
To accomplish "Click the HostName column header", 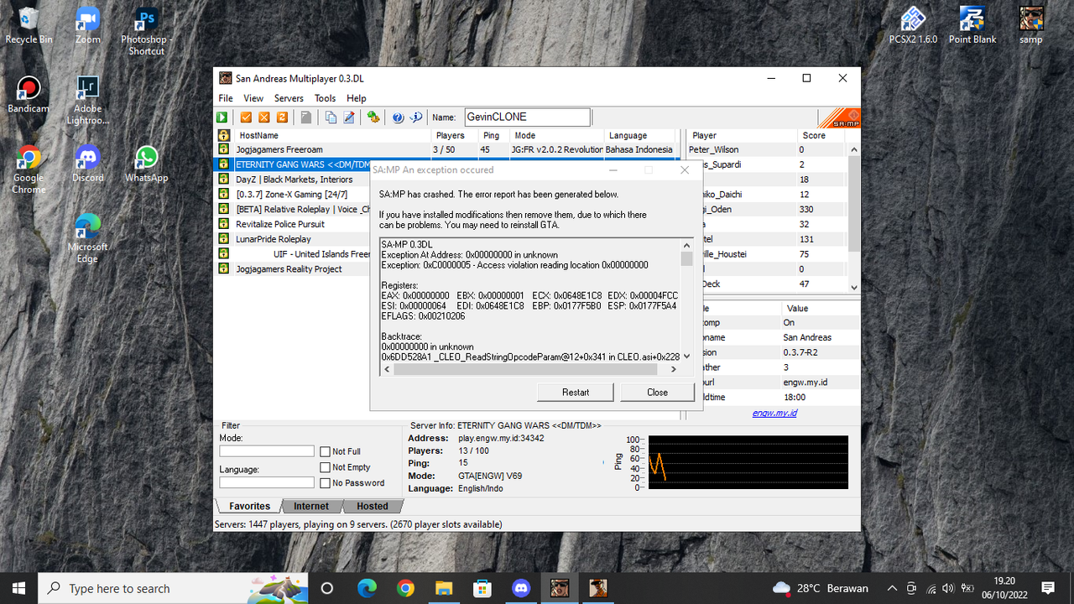I will [331, 135].
